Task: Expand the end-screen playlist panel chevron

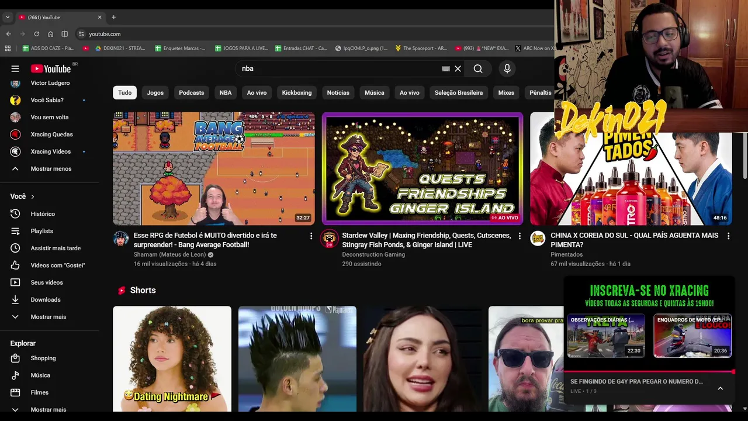Action: point(720,388)
